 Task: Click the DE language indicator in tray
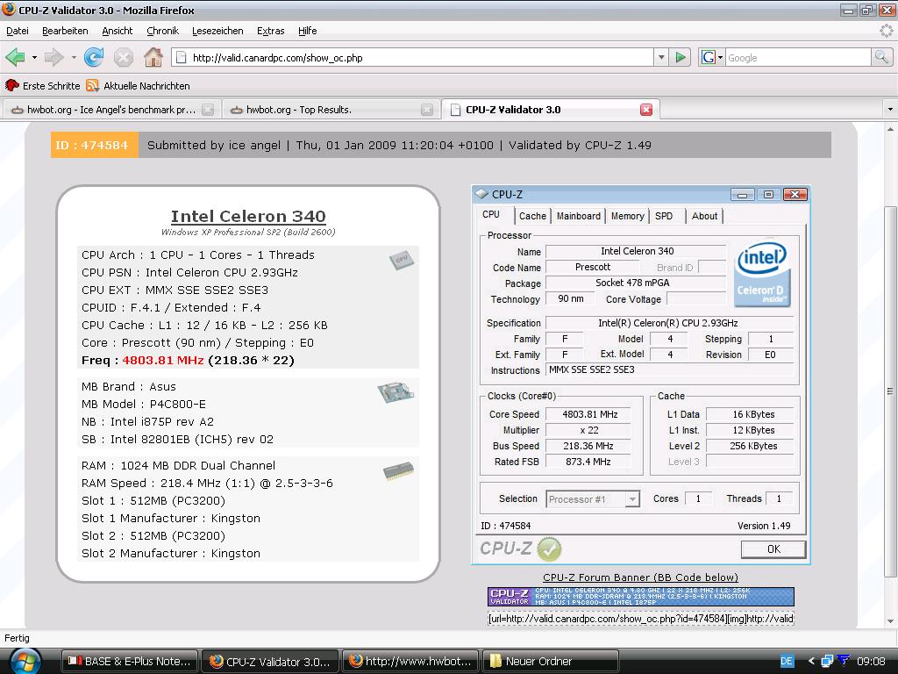tap(787, 662)
